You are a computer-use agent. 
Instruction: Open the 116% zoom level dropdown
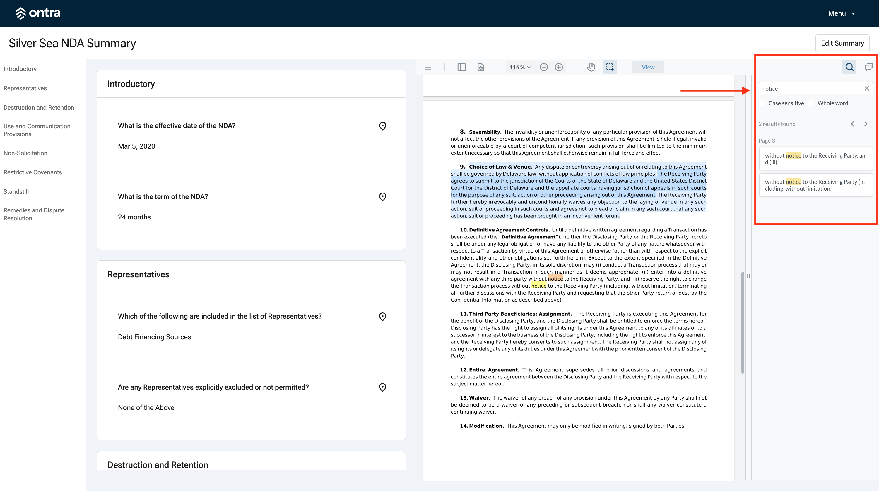pyautogui.click(x=520, y=68)
